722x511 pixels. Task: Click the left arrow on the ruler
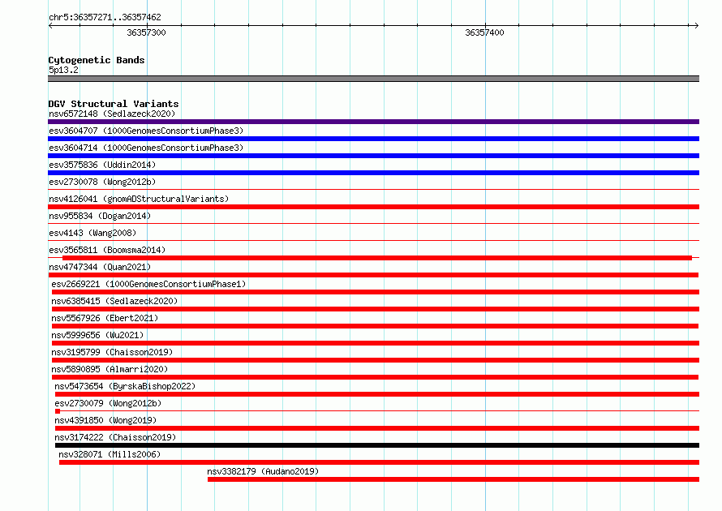point(50,25)
